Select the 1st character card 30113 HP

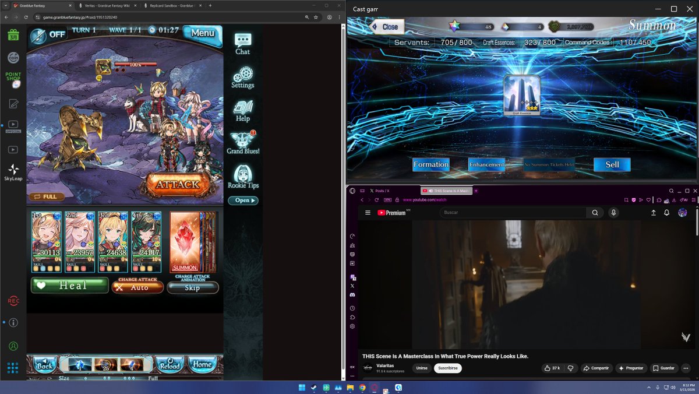(x=47, y=242)
